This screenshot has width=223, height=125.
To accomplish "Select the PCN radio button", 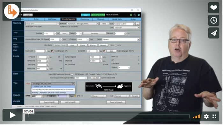I will pos(116,45).
